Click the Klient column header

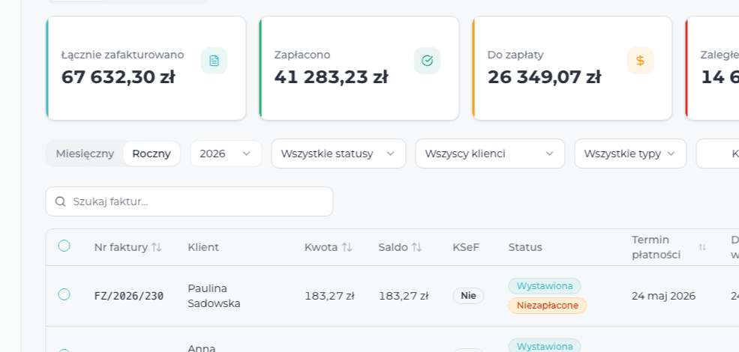coord(203,247)
